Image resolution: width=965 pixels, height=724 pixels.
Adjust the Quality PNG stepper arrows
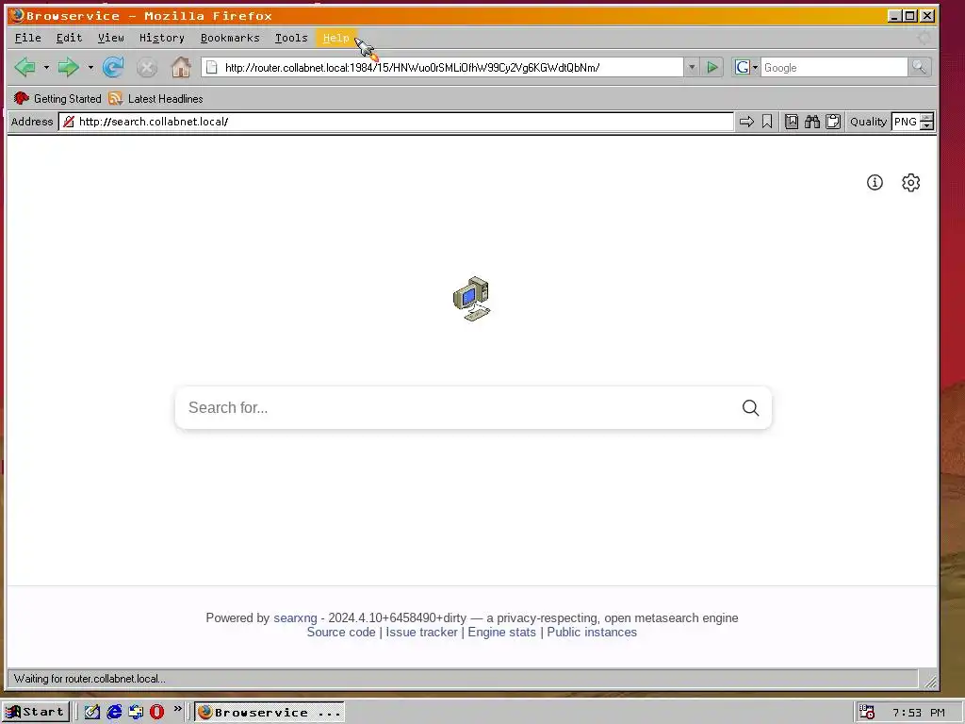[927, 122]
